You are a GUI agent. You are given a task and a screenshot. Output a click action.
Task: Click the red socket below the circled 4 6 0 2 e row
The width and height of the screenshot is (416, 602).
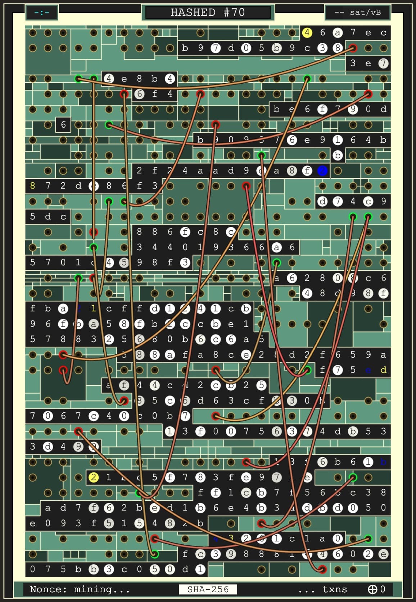pos(322,569)
